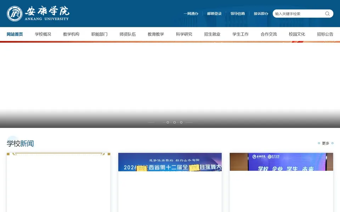Select the second carousel slide dot
The width and height of the screenshot is (340, 212).
174,123
